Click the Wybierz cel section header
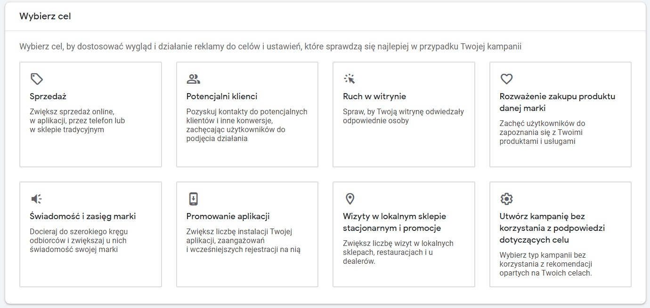This screenshot has height=308, width=650. click(45, 16)
